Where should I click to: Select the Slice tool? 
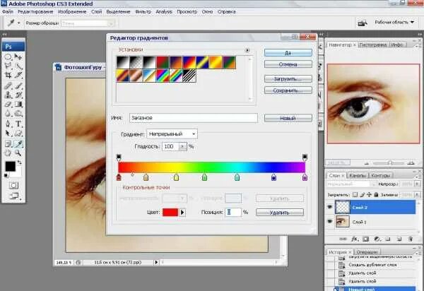tap(18, 76)
